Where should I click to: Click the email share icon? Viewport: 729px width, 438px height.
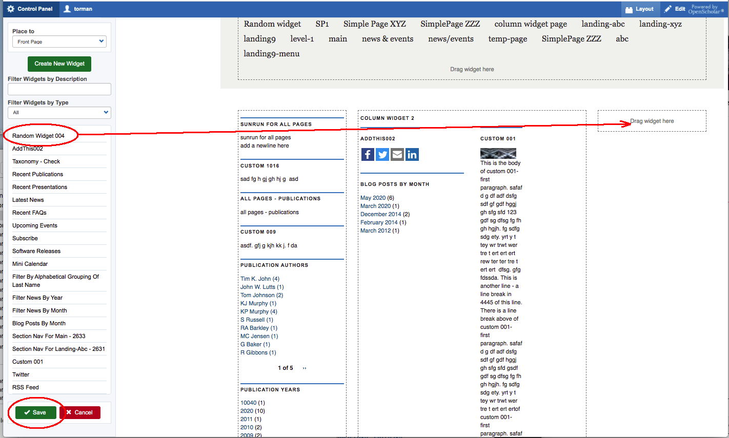coord(397,154)
